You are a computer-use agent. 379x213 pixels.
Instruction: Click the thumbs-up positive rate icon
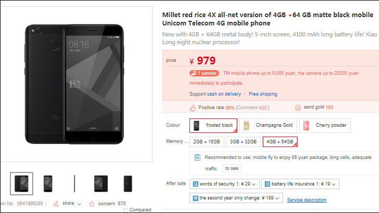pos(193,108)
